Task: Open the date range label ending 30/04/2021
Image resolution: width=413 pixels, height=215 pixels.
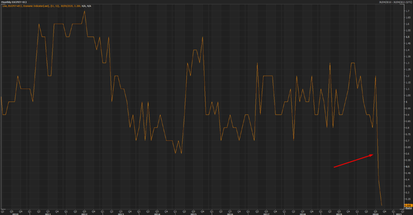Action: point(395,2)
